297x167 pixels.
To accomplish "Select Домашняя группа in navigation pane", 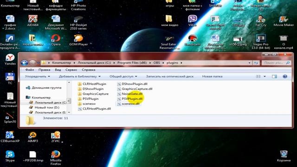I will 44,88.
